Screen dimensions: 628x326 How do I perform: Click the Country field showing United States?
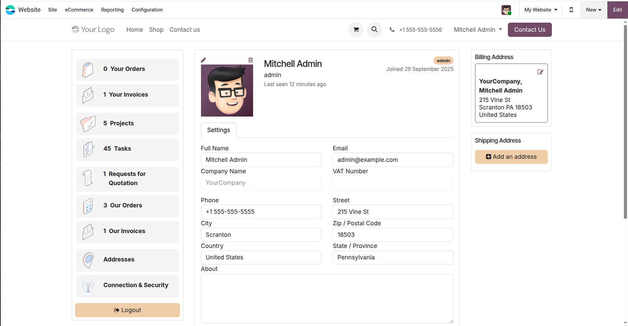click(261, 257)
